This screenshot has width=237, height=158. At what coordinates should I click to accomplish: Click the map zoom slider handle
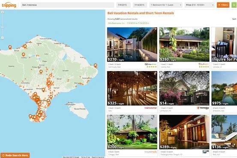pos(3,27)
